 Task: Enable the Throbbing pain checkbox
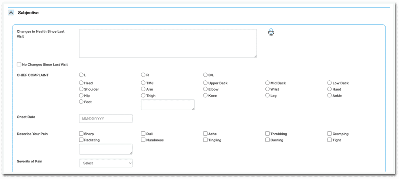(x=267, y=134)
